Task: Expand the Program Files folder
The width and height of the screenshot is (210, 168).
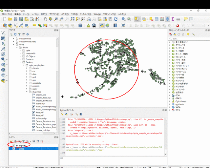Action: (13, 39)
